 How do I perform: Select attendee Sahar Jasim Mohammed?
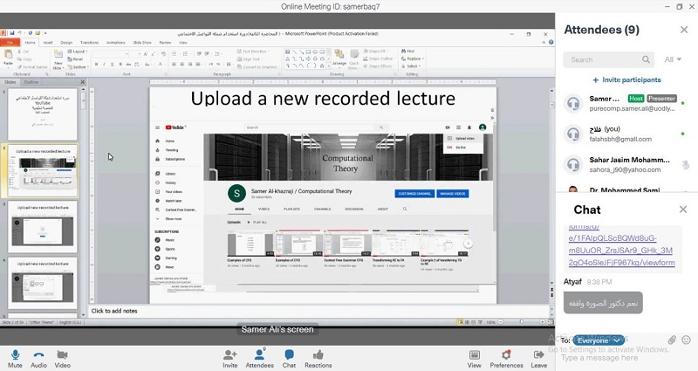click(625, 165)
